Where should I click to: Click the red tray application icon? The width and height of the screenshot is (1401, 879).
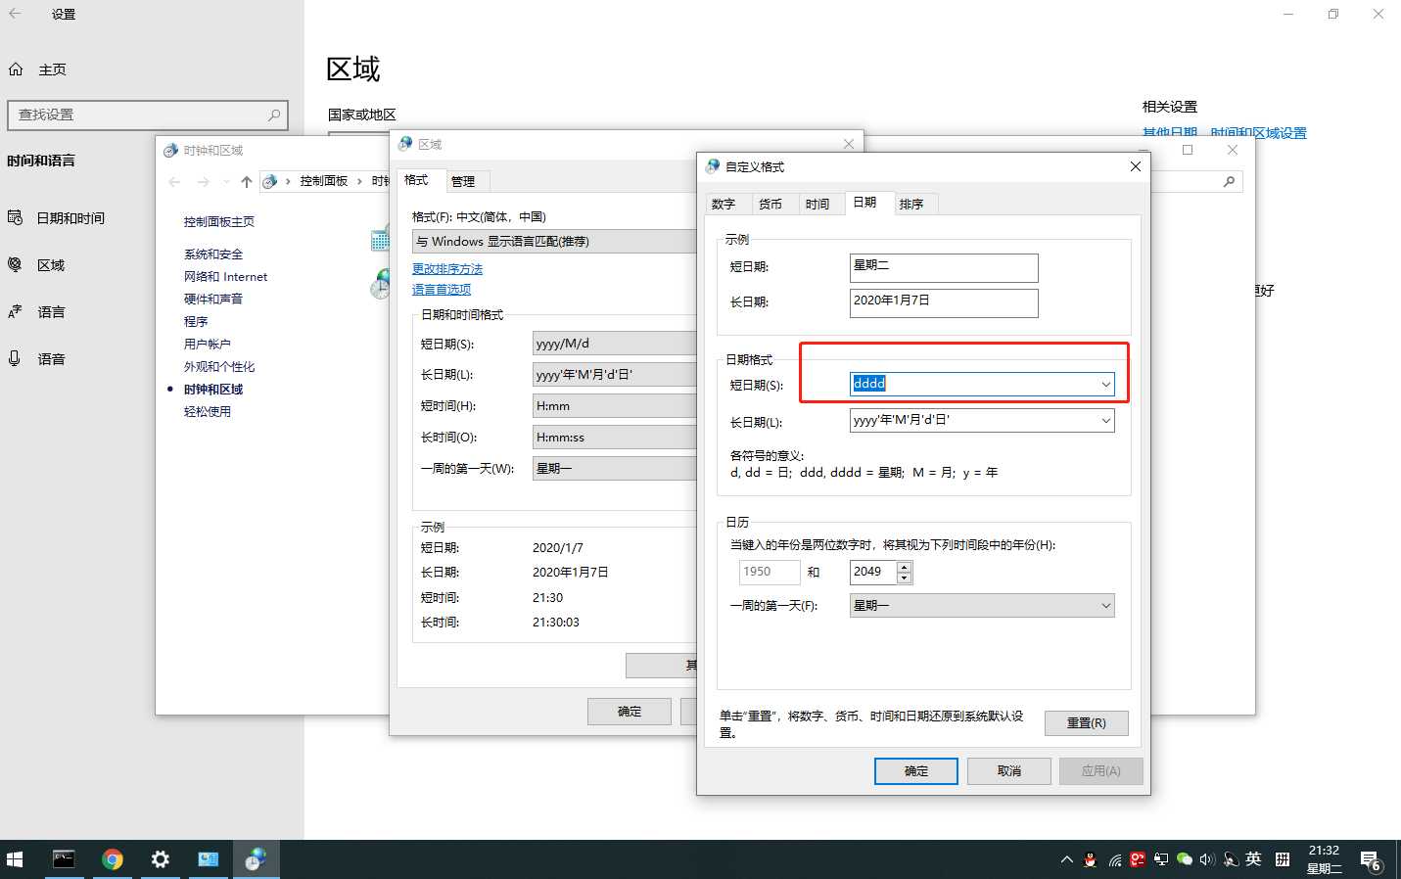1138,859
